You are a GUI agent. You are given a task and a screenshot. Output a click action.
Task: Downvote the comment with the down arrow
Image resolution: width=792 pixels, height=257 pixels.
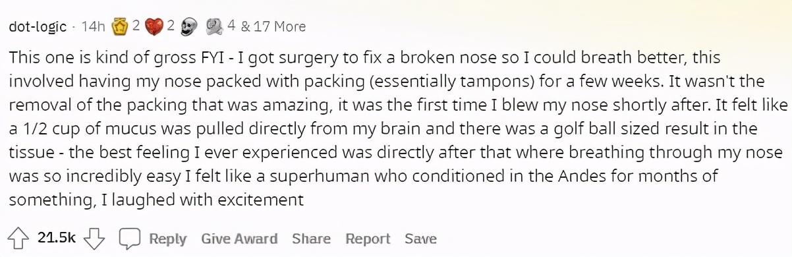point(96,238)
